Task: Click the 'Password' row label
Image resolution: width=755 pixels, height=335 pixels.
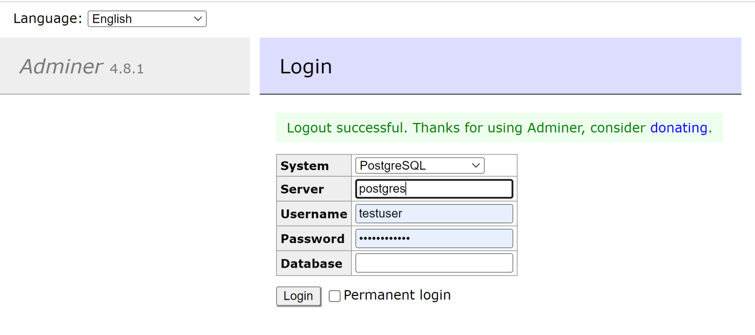Action: pos(312,239)
